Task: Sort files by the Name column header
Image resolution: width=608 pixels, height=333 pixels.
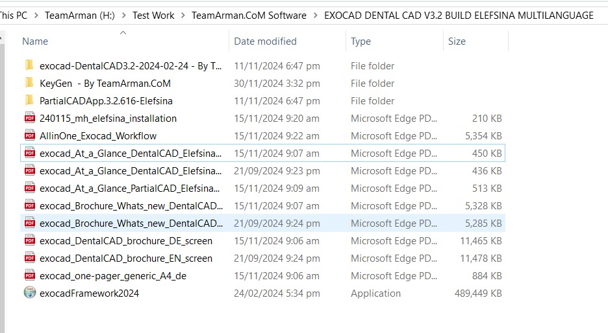Action: tap(35, 41)
